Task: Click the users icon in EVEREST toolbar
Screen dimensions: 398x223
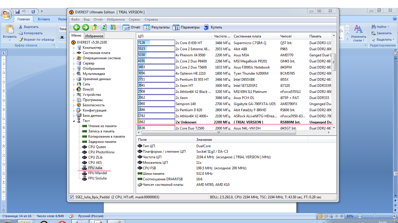Action: pos(113,27)
